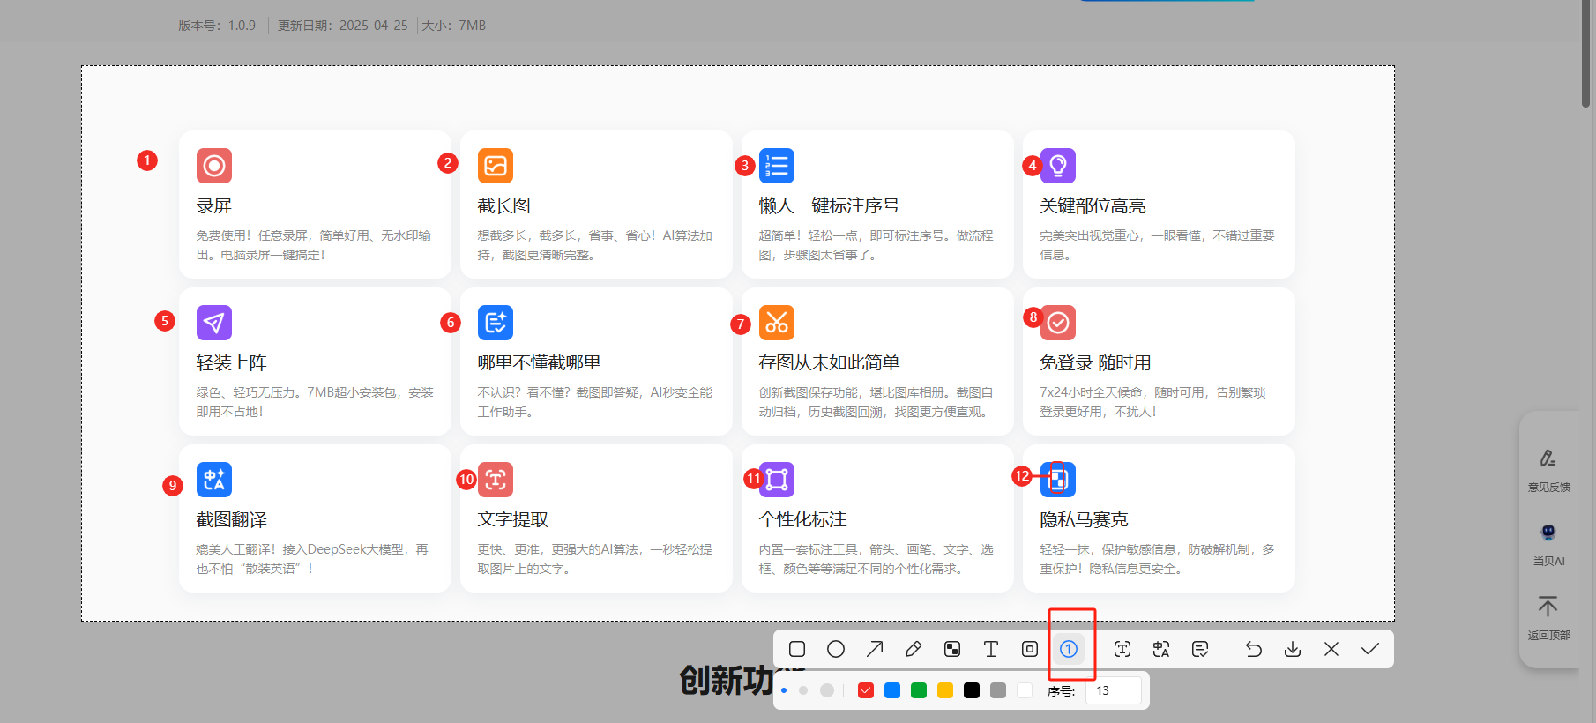
Task: Click the 更新日期: 2025-04-25 text
Action: [343, 26]
